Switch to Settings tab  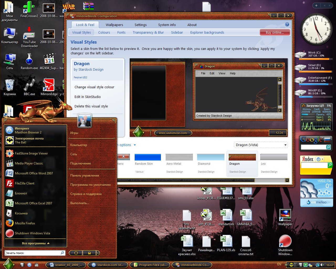(140, 25)
